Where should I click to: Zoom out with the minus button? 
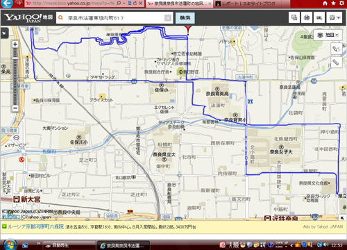pos(15,108)
